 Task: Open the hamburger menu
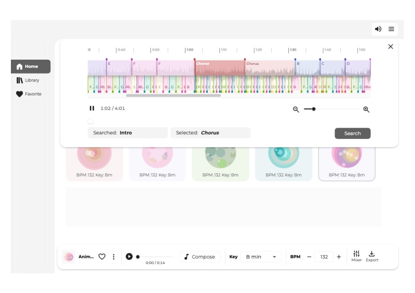[x=391, y=29]
